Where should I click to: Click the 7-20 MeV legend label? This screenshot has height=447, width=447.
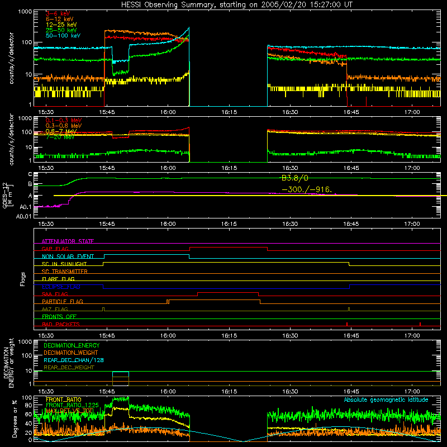coord(60,137)
